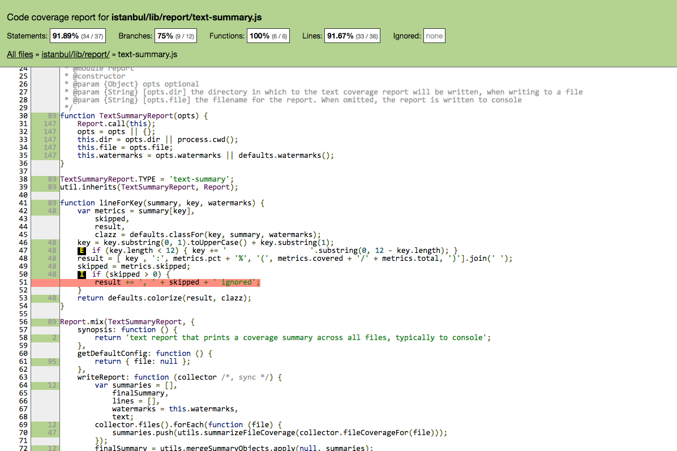This screenshot has width=677, height=451.
Task: Click the 'skipped = metrics.skipped;' line
Action: (x=134, y=267)
